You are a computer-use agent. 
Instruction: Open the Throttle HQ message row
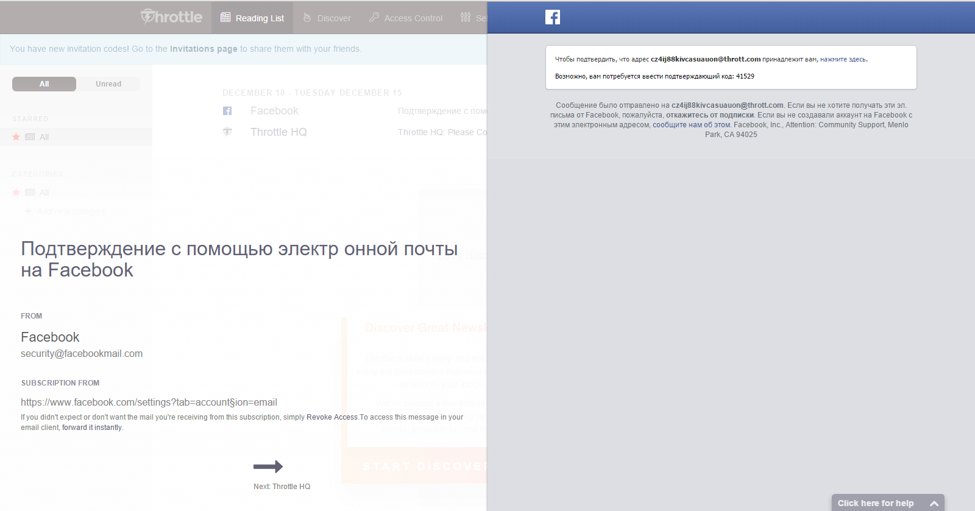pos(355,132)
